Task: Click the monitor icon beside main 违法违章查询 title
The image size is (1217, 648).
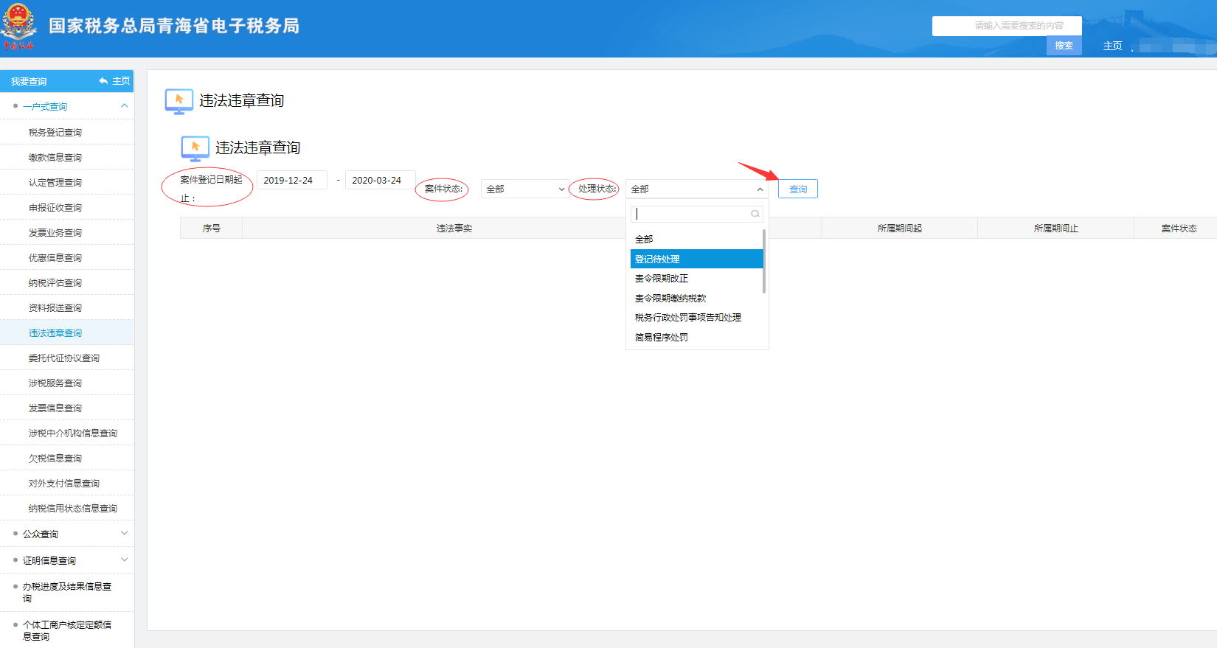Action: (x=179, y=102)
